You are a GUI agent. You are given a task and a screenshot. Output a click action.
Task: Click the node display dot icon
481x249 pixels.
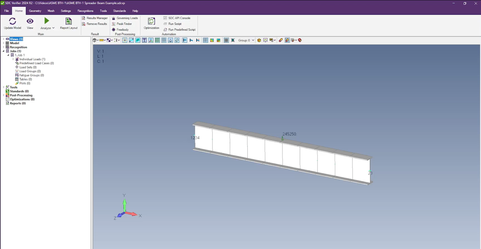pos(125,40)
